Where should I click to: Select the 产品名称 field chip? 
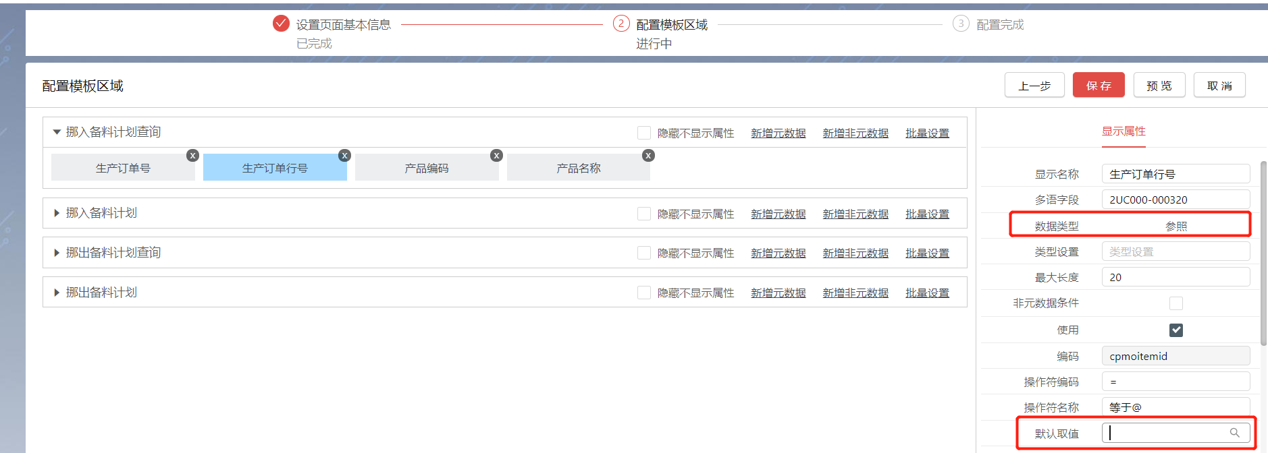pos(579,168)
